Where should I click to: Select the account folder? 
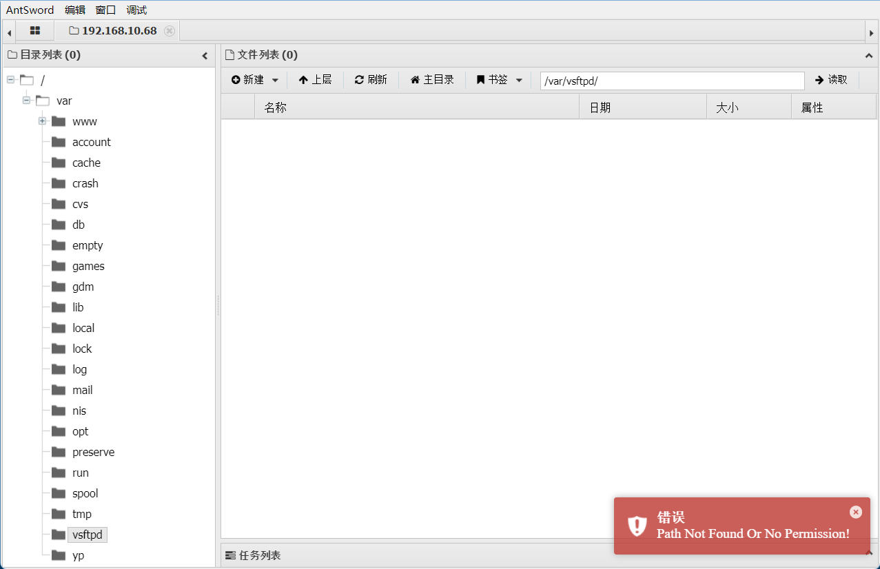click(x=92, y=142)
